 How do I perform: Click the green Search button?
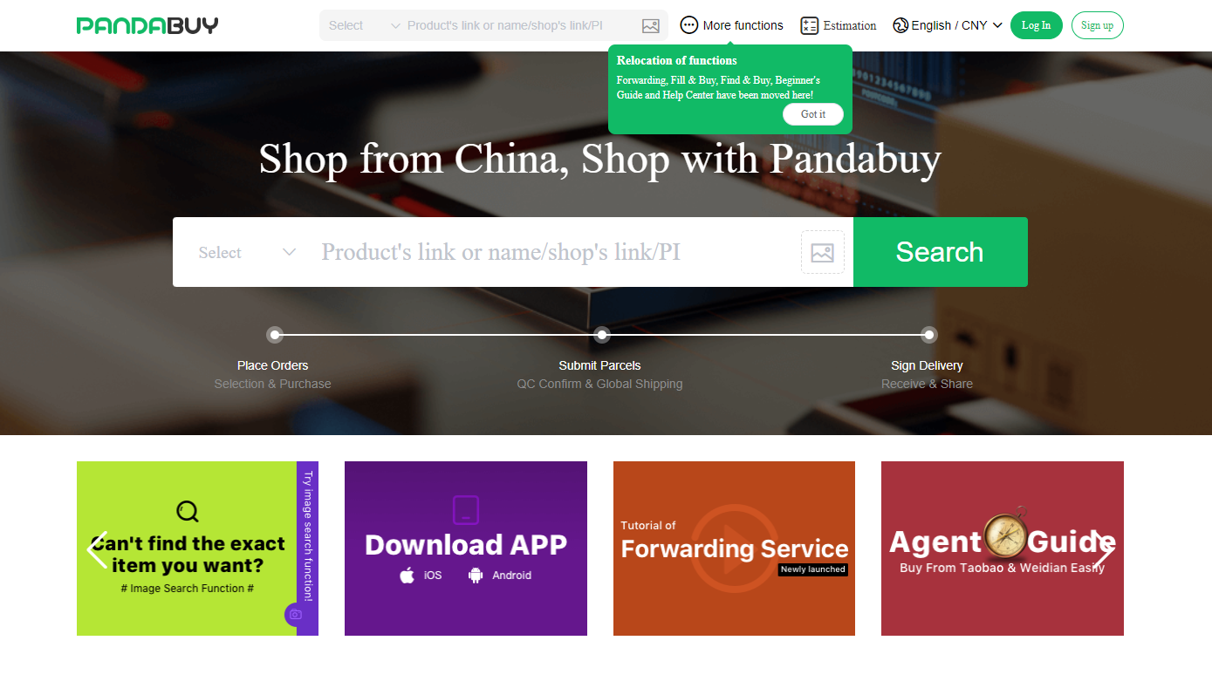pos(940,252)
